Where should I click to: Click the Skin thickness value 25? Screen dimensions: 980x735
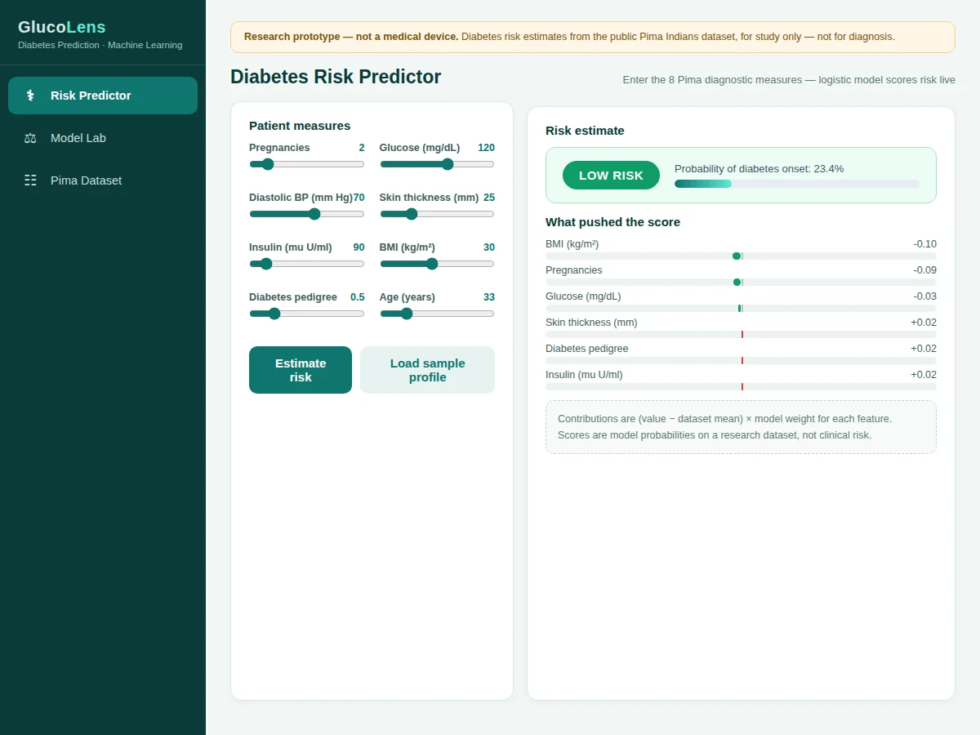(489, 198)
